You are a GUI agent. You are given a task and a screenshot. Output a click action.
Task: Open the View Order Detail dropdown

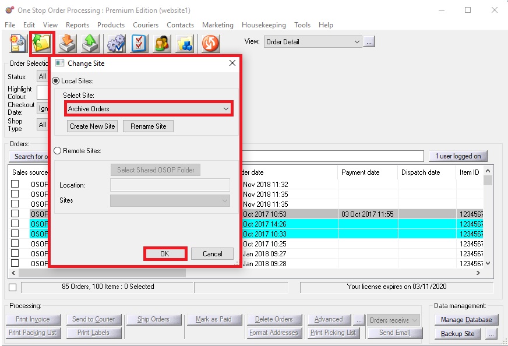[x=313, y=42]
